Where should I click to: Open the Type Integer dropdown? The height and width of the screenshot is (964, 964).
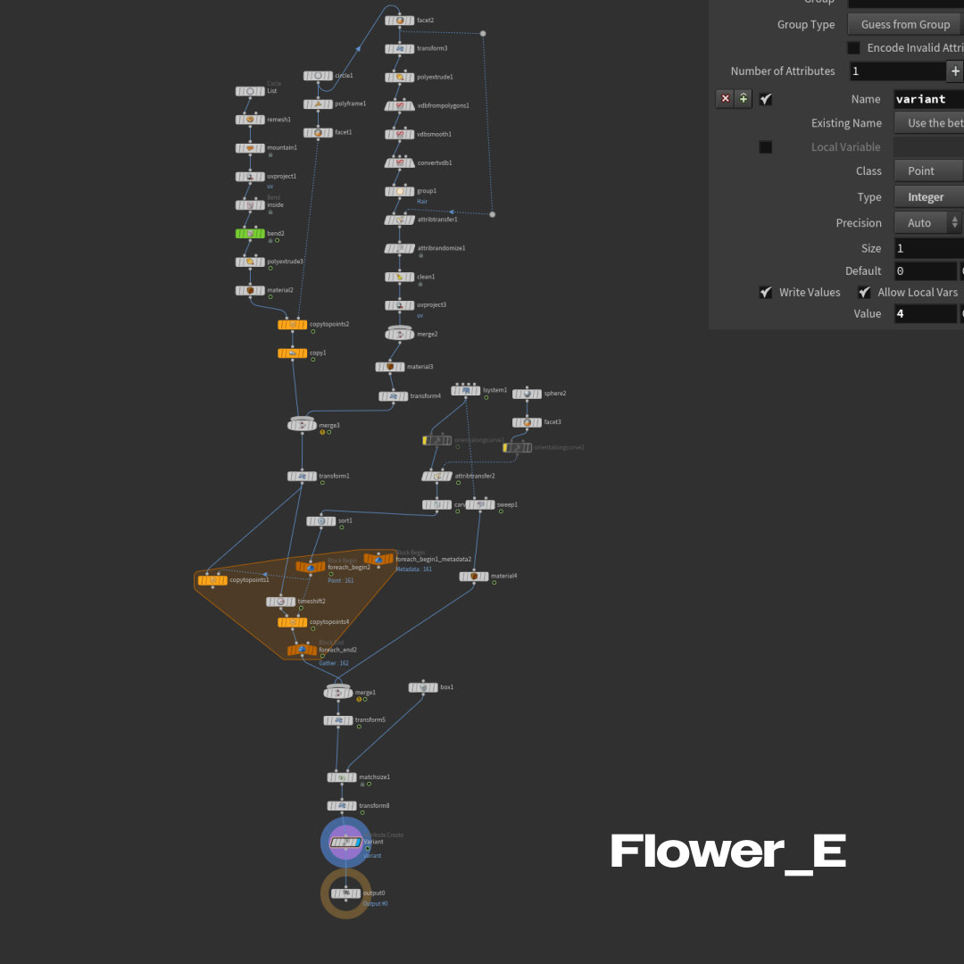(x=929, y=197)
